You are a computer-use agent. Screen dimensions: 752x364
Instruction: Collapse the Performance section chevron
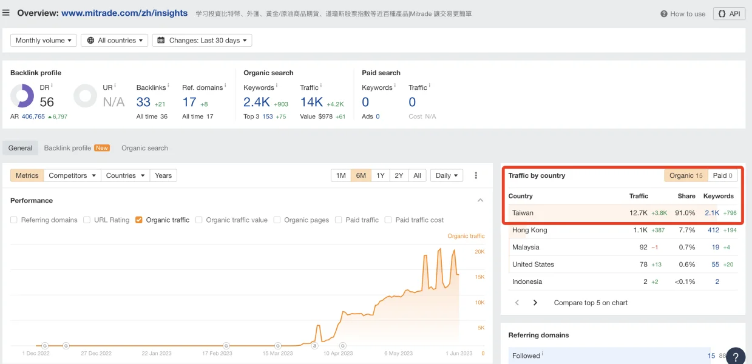pyautogui.click(x=480, y=200)
